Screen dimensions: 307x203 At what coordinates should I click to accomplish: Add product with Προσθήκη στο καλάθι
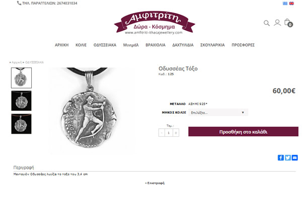pos(243,132)
